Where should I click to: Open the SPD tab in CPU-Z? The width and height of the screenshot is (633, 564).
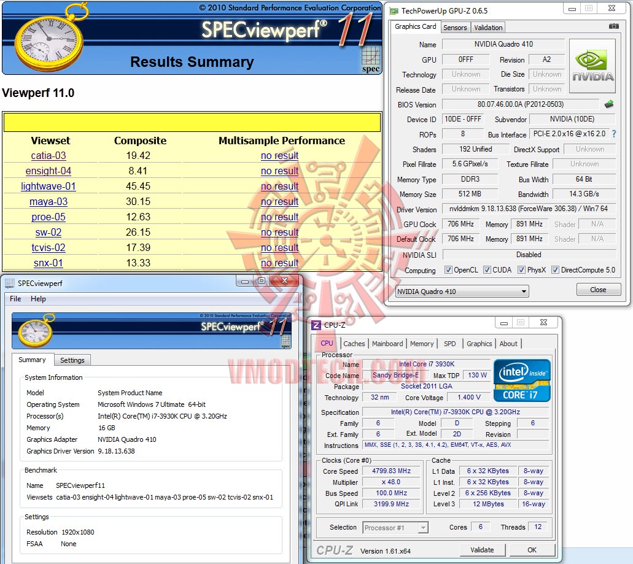click(x=449, y=344)
